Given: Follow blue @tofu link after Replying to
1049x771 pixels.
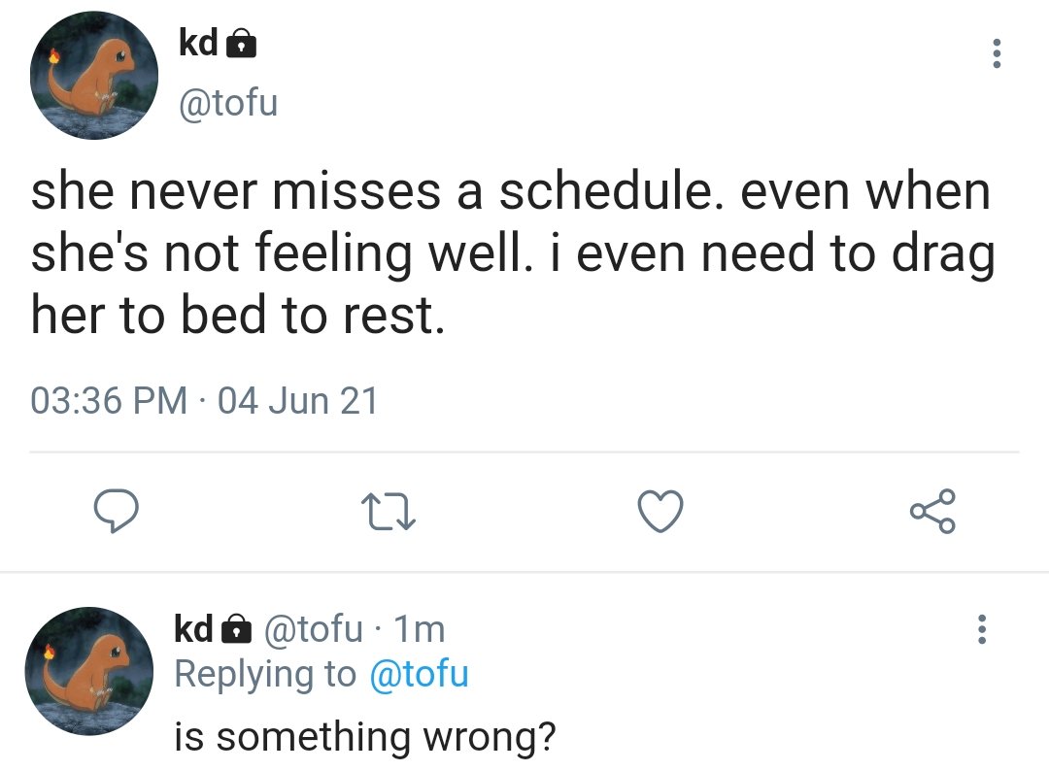Looking at the screenshot, I should coord(419,673).
